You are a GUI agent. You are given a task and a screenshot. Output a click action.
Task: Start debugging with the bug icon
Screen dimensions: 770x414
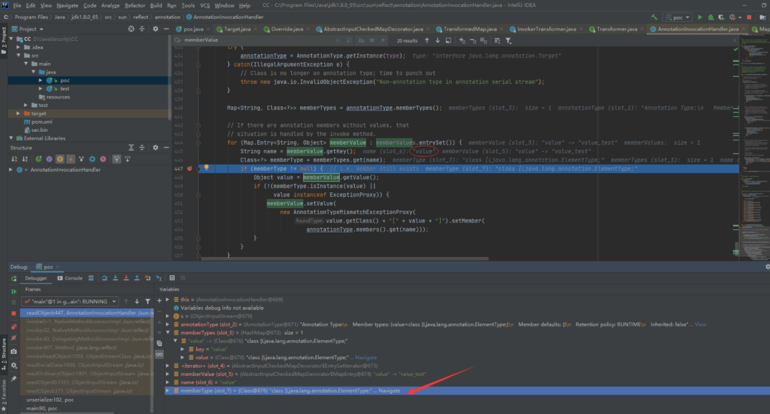pyautogui.click(x=711, y=17)
